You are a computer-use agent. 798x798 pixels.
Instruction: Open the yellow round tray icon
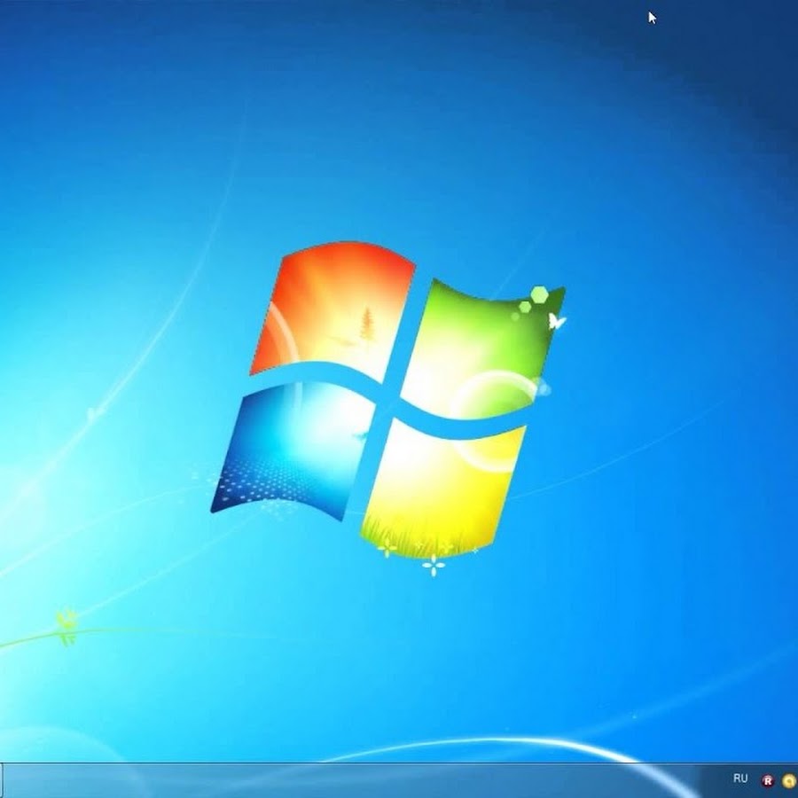tap(790, 780)
